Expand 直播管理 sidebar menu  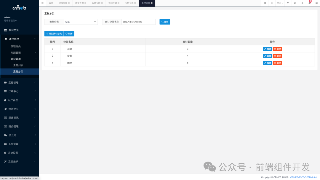pos(19,82)
